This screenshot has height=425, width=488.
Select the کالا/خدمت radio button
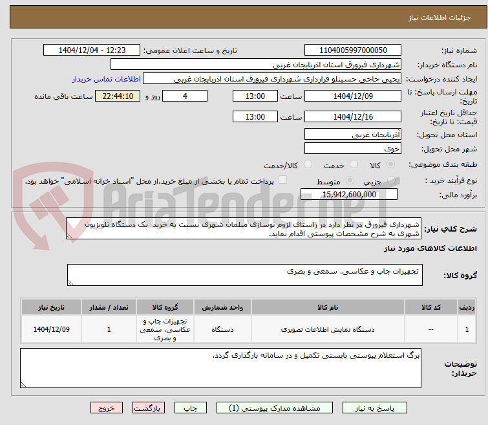pyautogui.click(x=308, y=164)
